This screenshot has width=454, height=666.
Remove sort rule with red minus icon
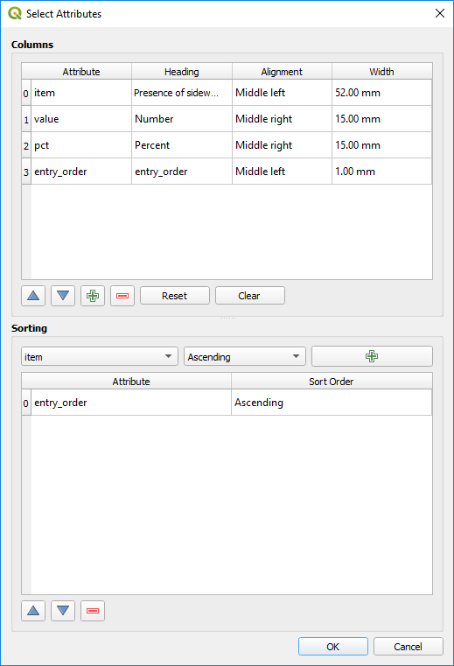(93, 611)
